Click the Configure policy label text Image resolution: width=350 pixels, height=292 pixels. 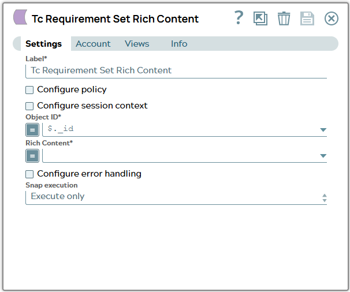[x=72, y=89]
